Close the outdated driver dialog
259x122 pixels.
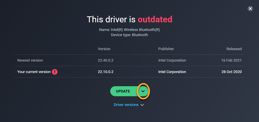[x=250, y=9]
